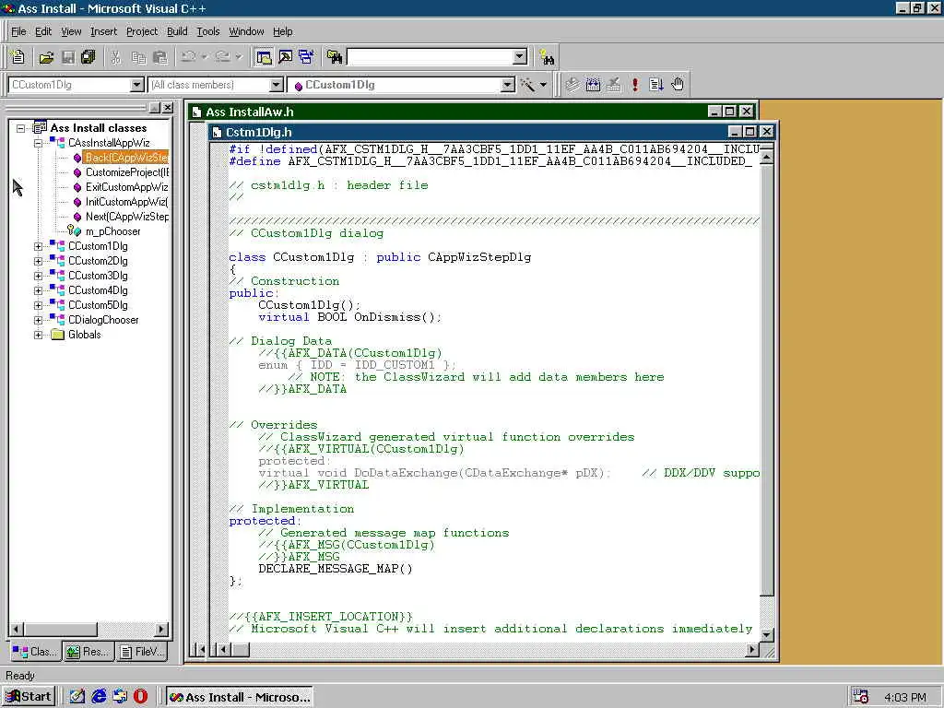Select the m_pChooser member variable
Image resolution: width=944 pixels, height=708 pixels.
click(112, 231)
